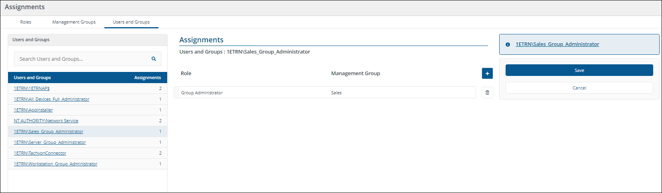Select 1ETRN\All_Devices_Full_Administrator in the list
This screenshot has height=193, width=662.
[52, 99]
